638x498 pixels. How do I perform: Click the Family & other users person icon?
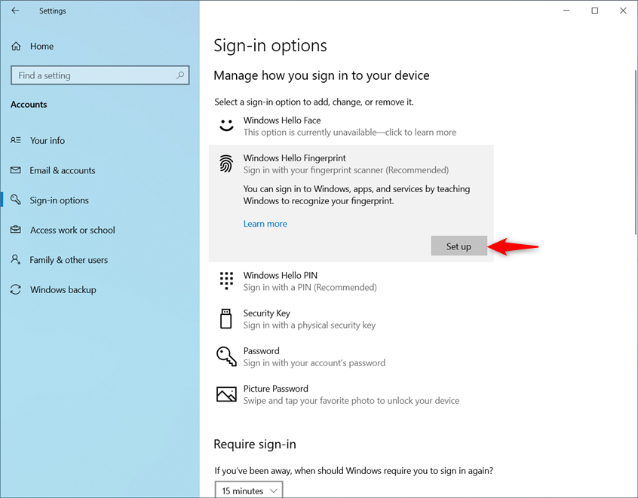pos(16,259)
